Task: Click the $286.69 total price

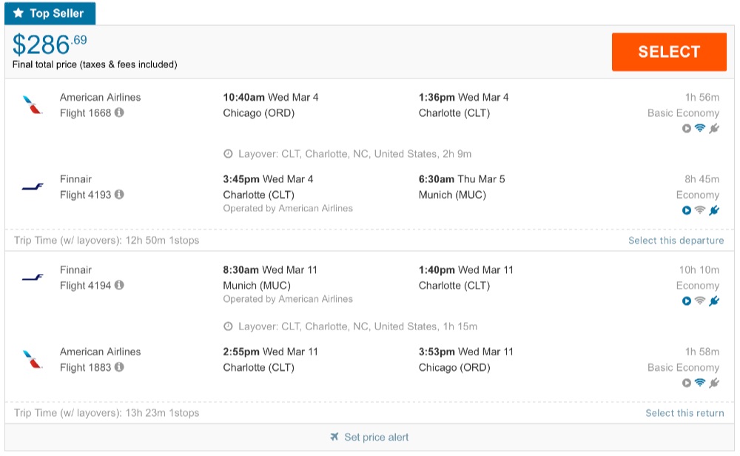Action: point(50,46)
